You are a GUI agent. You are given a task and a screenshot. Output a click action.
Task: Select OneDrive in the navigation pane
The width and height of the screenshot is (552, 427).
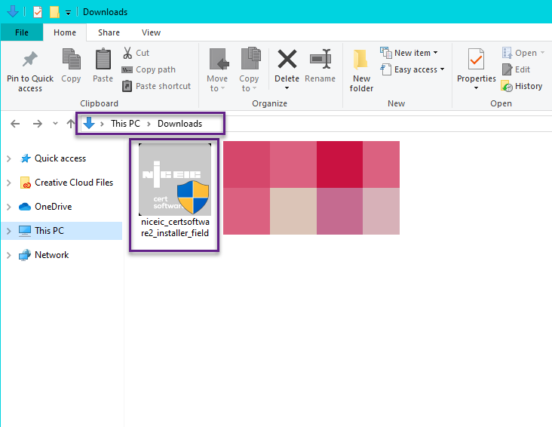[53, 207]
